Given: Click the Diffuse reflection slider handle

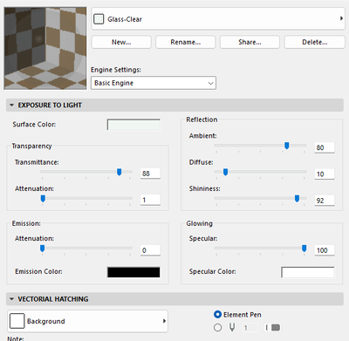Looking at the screenshot, I should coord(225,172).
